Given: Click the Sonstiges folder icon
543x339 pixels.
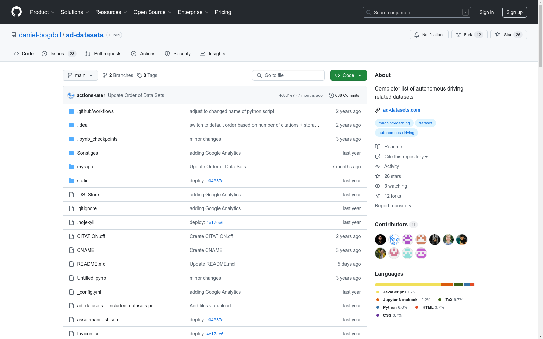Looking at the screenshot, I should point(71,153).
